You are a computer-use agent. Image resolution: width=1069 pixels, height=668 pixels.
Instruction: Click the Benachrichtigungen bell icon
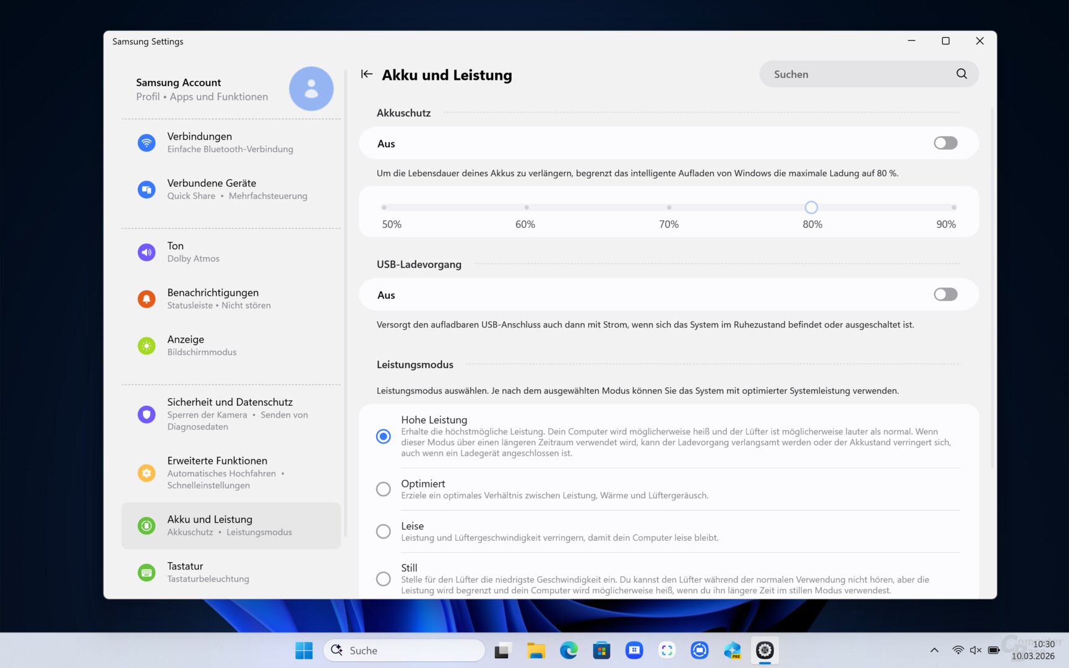(146, 299)
